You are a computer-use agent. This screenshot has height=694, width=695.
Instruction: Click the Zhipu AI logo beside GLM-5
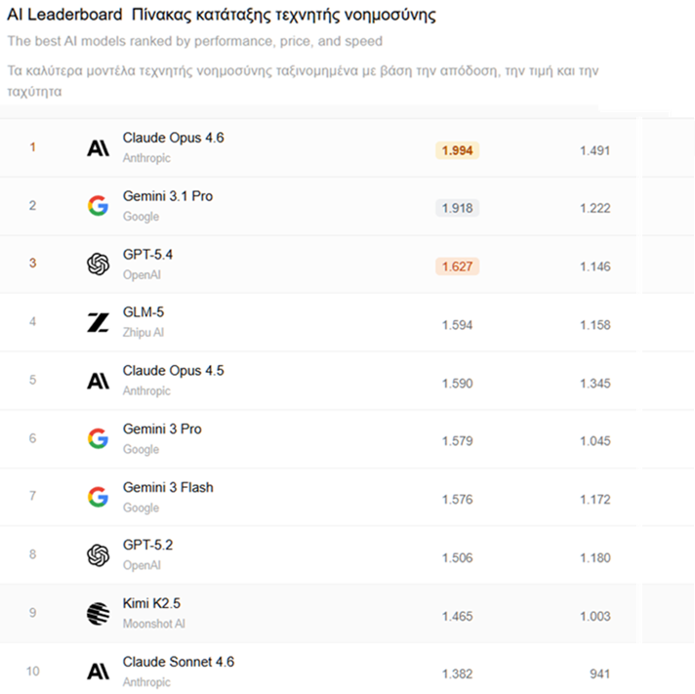[x=98, y=322]
